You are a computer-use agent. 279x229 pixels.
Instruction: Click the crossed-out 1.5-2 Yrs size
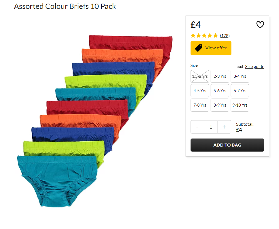[200, 76]
